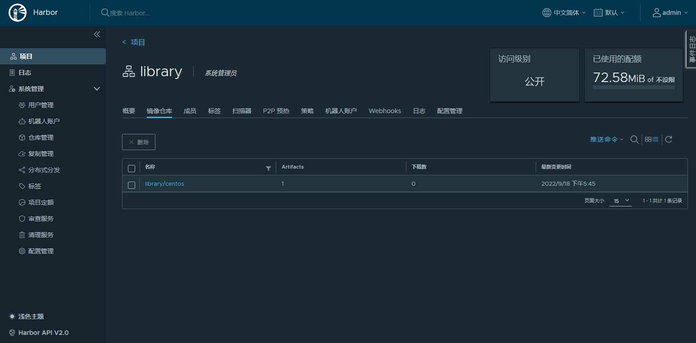Click the 日志 sidebar icon
This screenshot has height=343, width=696.
[13, 73]
